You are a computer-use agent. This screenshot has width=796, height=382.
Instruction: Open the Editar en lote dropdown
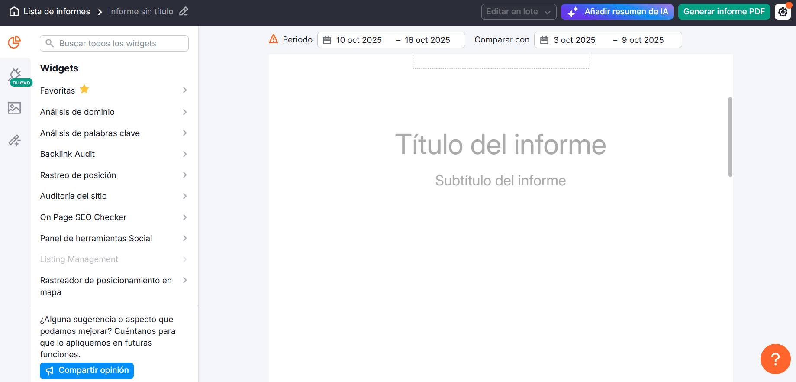coord(519,12)
